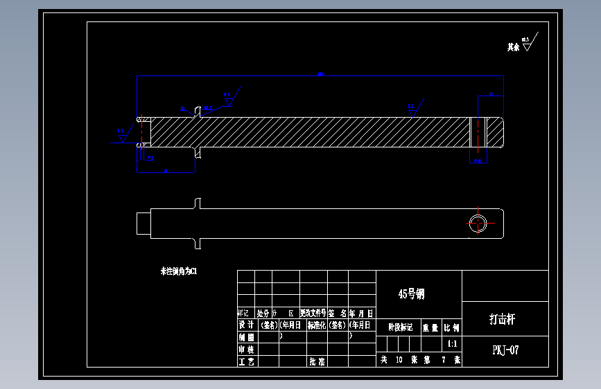Viewport: 601px width, 389px height.
Task: Click the '比例' header cell
Action: click(x=451, y=327)
